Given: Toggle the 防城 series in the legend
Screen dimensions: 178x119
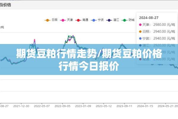Looking at the screenshot, I should pyautogui.click(x=128, y=20).
